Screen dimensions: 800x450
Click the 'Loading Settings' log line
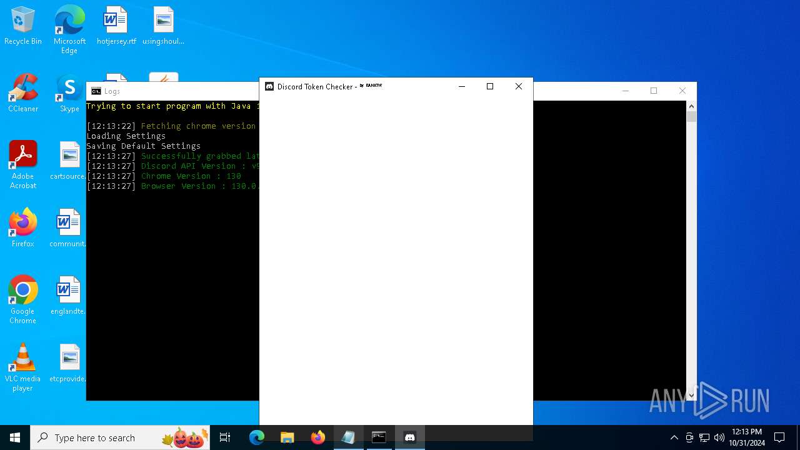[x=126, y=136]
